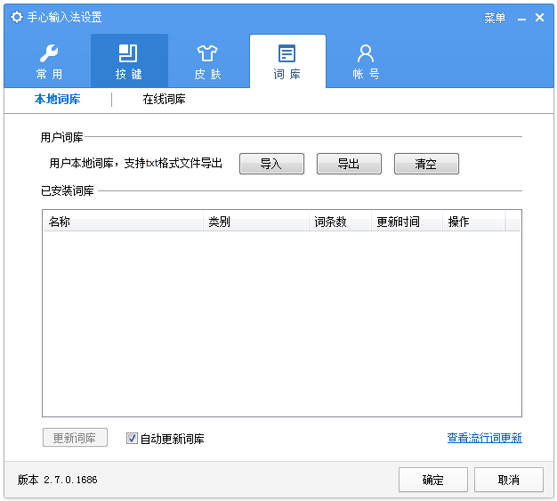This screenshot has height=501, width=557.
Task: Click the 取消 cancel button
Action: [509, 480]
